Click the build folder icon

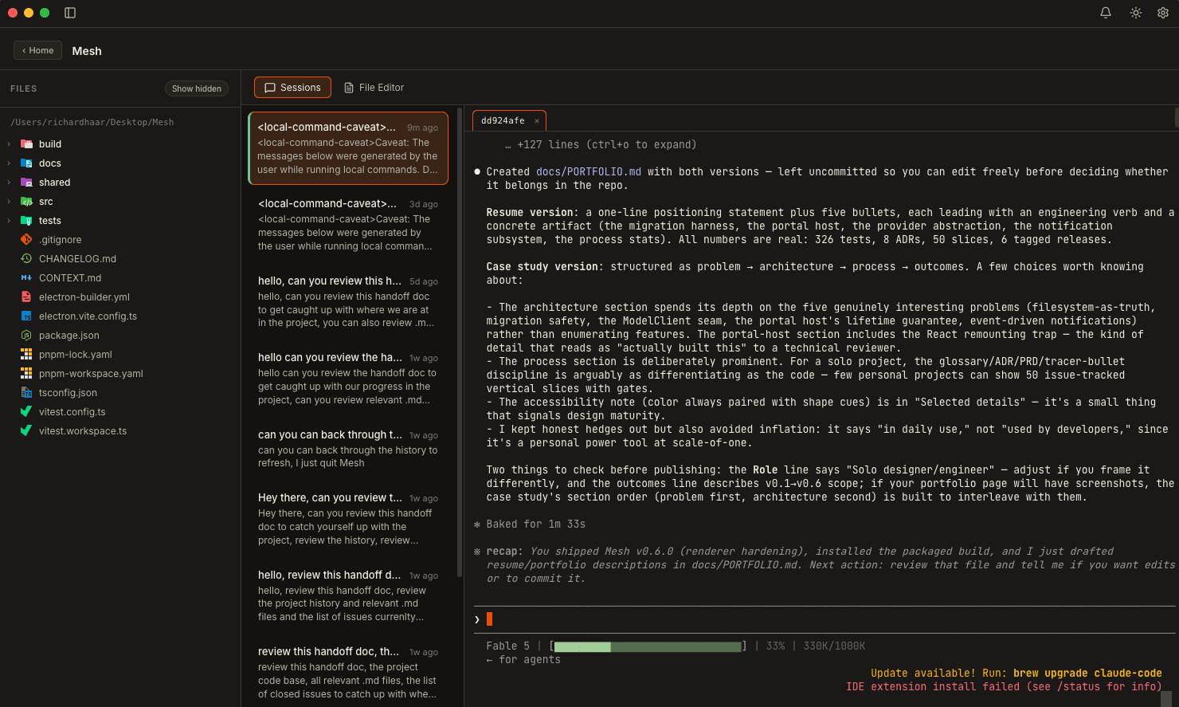[26, 144]
